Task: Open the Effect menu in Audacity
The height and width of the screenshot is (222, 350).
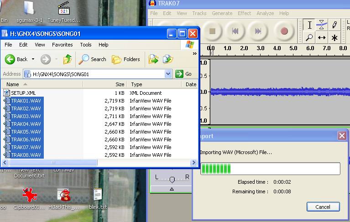Action: (244, 13)
